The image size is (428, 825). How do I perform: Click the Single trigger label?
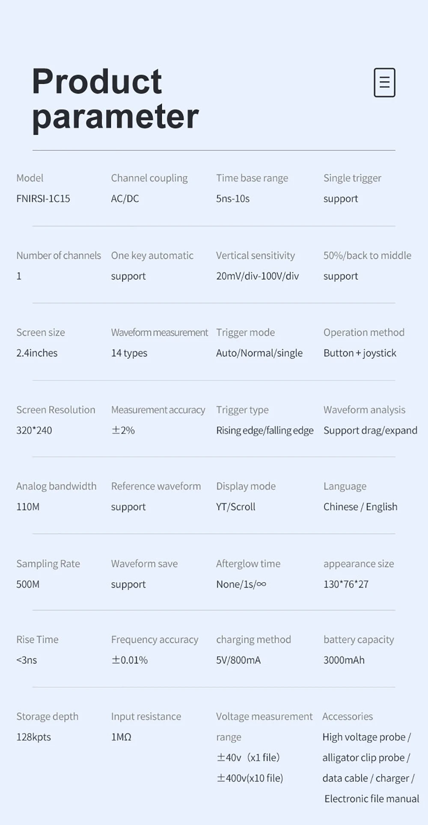(352, 178)
